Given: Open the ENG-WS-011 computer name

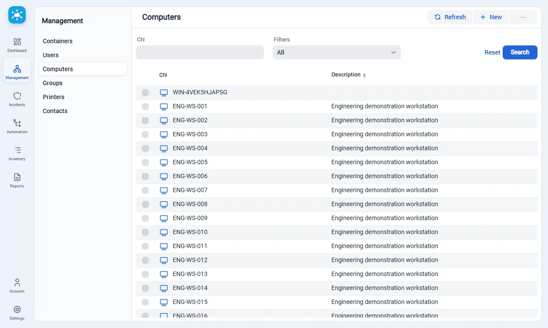Looking at the screenshot, I should (190, 246).
